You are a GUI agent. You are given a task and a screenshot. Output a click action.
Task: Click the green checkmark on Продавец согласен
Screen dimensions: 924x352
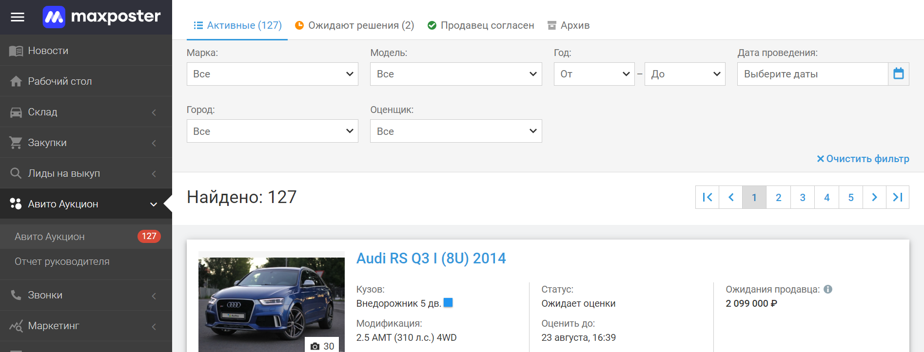[x=432, y=25]
